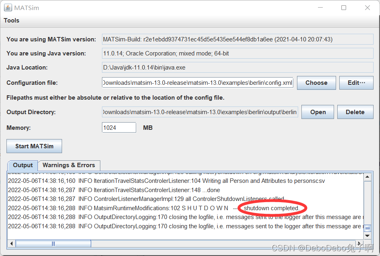Minimize the MATSim window

point(320,8)
